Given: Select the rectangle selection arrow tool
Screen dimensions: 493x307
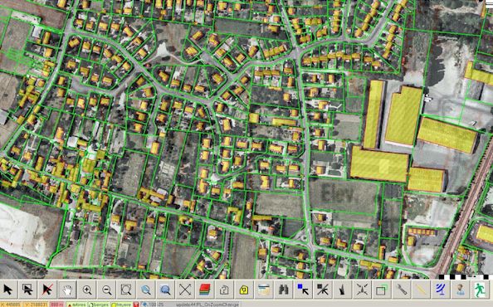Looking at the screenshot, I should [x=27, y=289].
